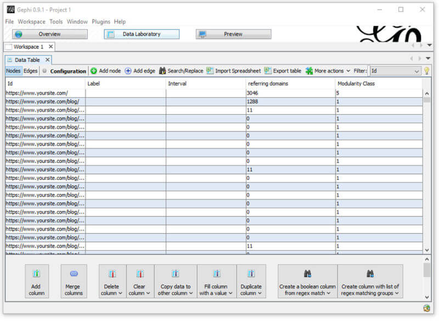439x321 pixels.
Task: Select the Data Laboratory perspective
Action: (142, 34)
